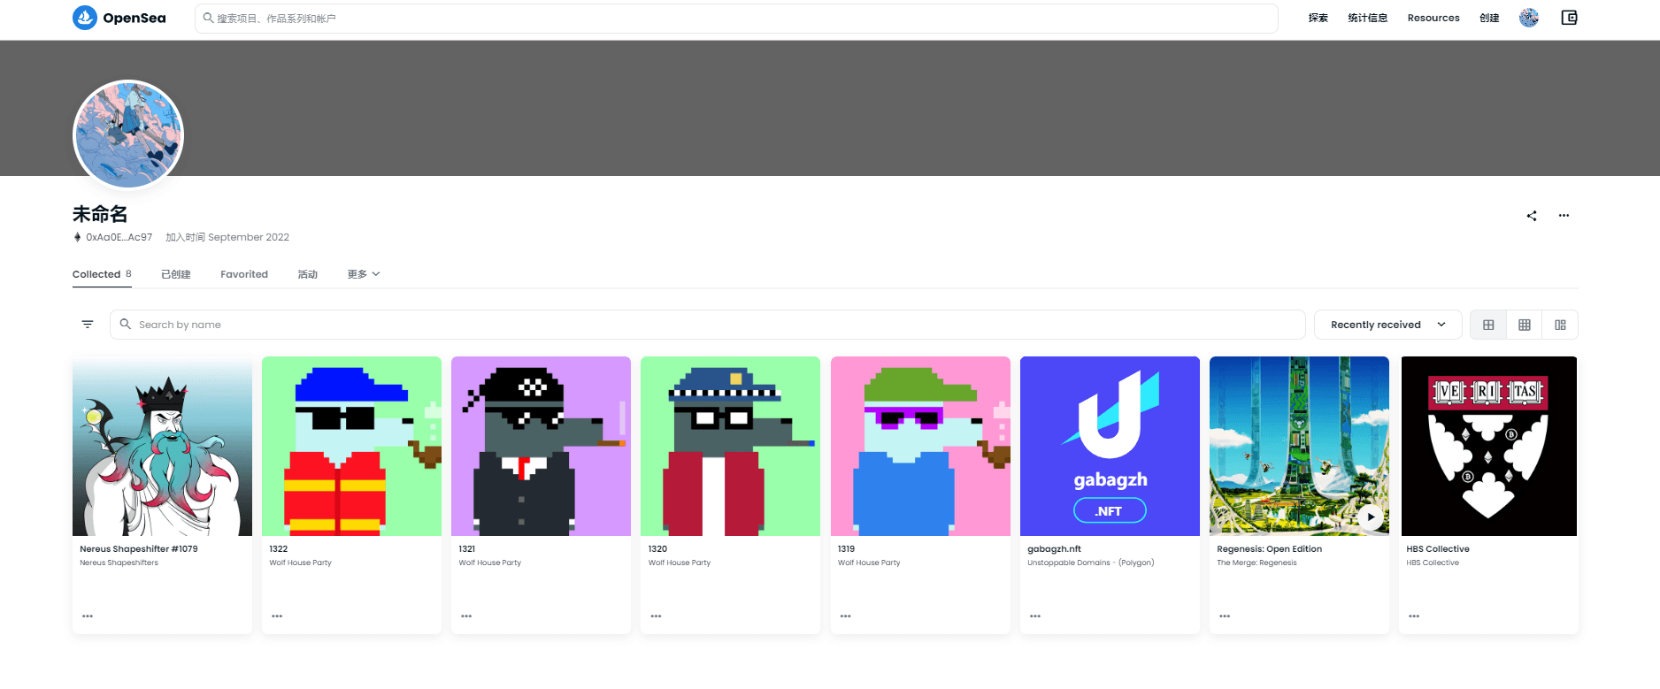Open the profile more options ellipsis
The height and width of the screenshot is (689, 1660).
point(1564,216)
